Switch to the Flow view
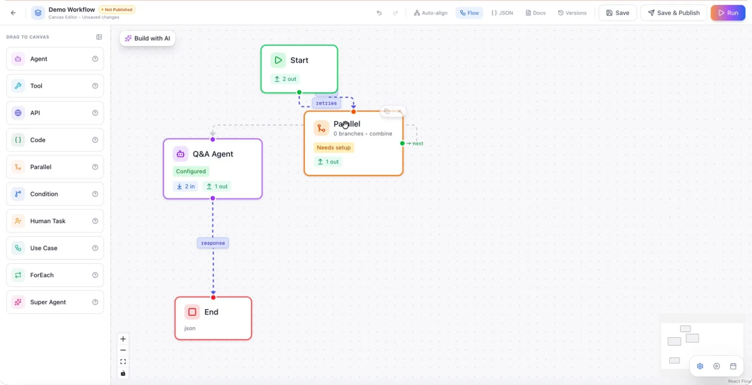 click(x=470, y=13)
